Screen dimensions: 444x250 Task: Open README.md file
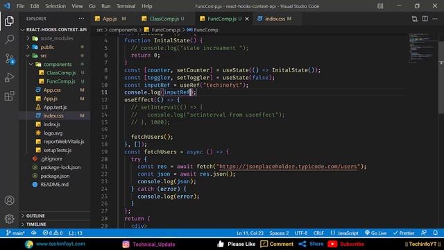[x=54, y=184]
